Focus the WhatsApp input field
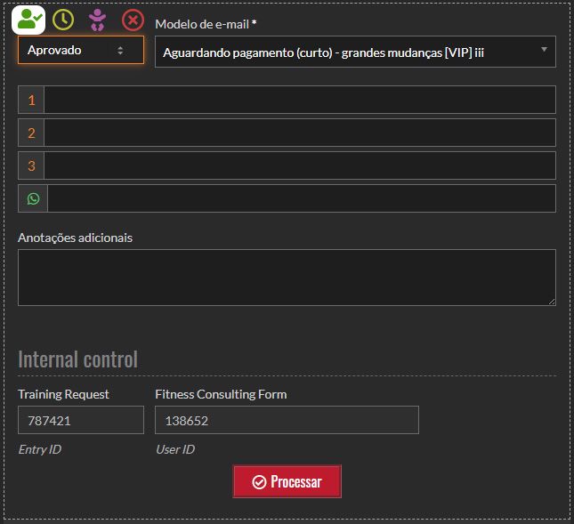574x524 pixels. [x=302, y=198]
